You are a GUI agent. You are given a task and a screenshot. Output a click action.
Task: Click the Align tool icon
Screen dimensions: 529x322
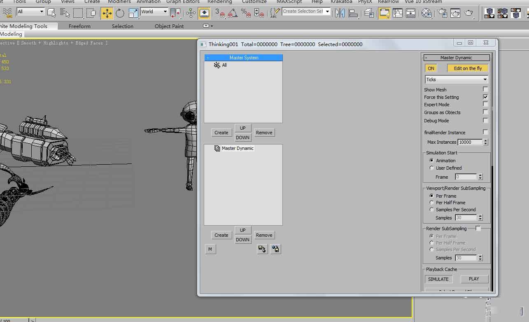click(353, 13)
